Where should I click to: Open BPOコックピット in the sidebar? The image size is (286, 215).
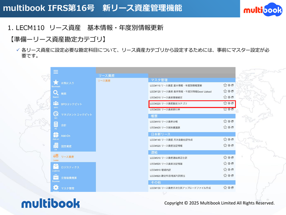pyautogui.click(x=67, y=105)
